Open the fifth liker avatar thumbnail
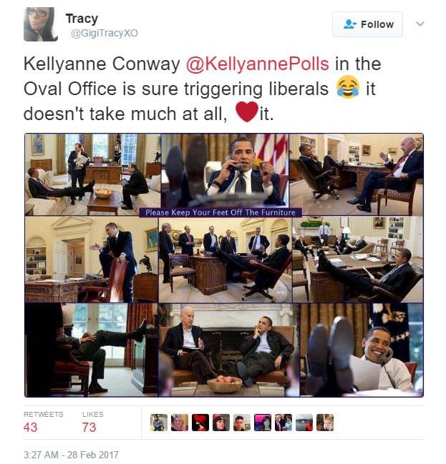The width and height of the screenshot is (446, 464). point(242,423)
